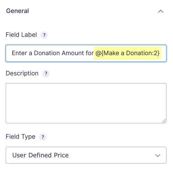
Task: Collapse the General section with the chevron
Action: click(x=161, y=11)
